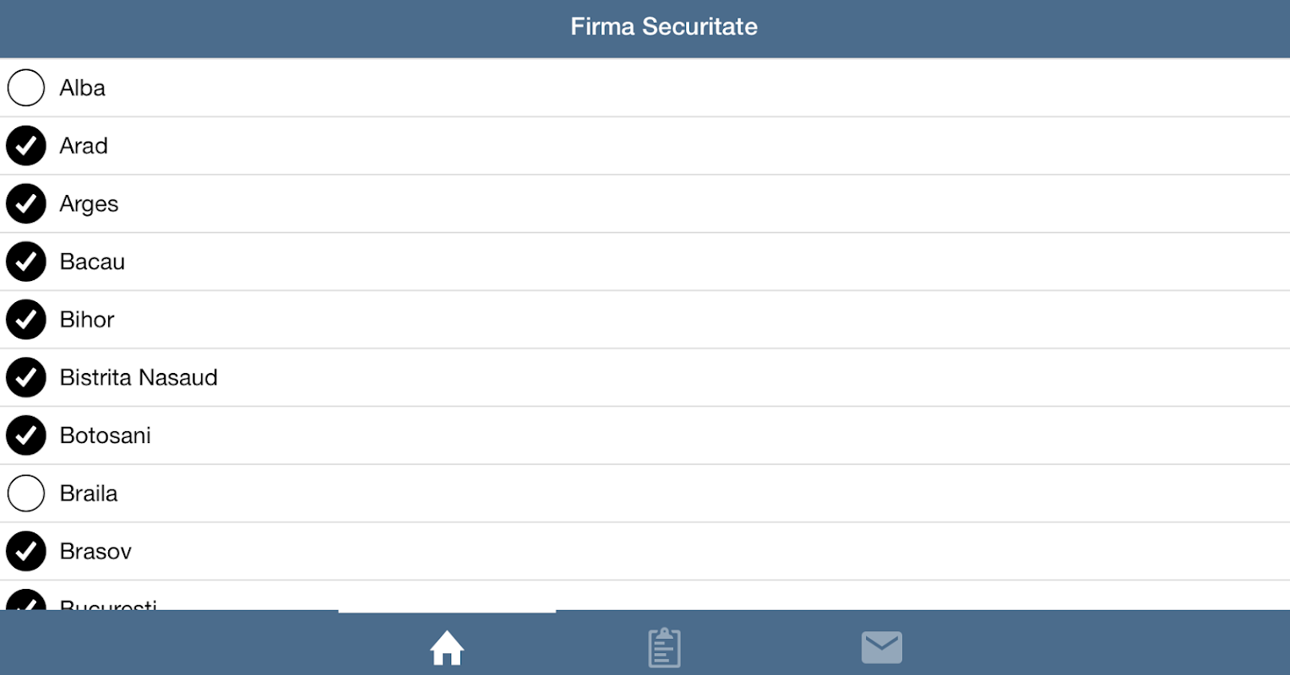Tap the Bihor county name

click(87, 320)
